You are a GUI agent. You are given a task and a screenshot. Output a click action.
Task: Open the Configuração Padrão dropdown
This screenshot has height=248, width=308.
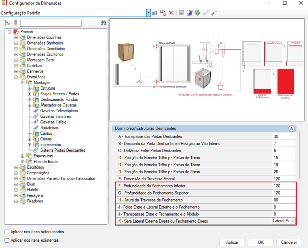coord(149,13)
